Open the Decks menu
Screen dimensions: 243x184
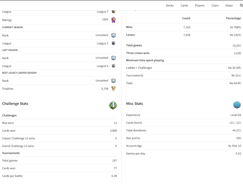tap(170, 5)
